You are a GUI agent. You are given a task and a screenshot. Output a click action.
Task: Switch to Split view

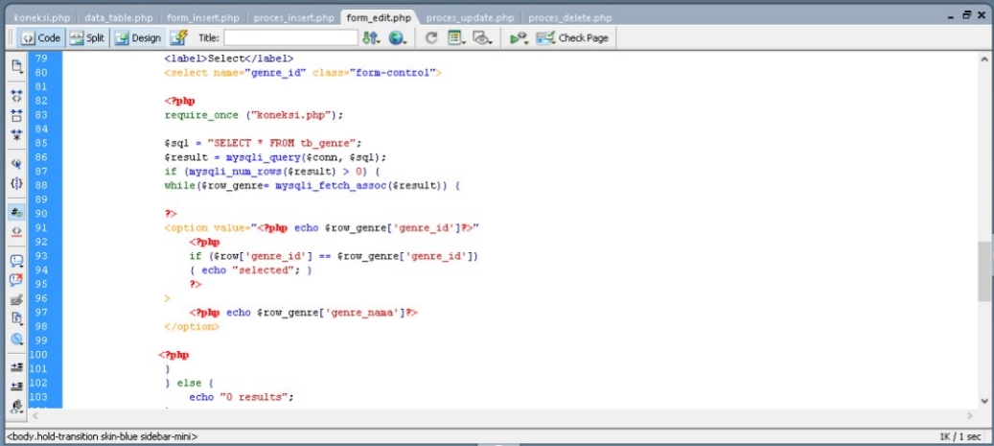[x=87, y=38]
